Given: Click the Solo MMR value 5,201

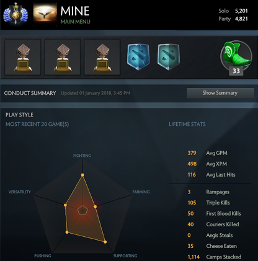Looking at the screenshot, I should (x=241, y=11).
